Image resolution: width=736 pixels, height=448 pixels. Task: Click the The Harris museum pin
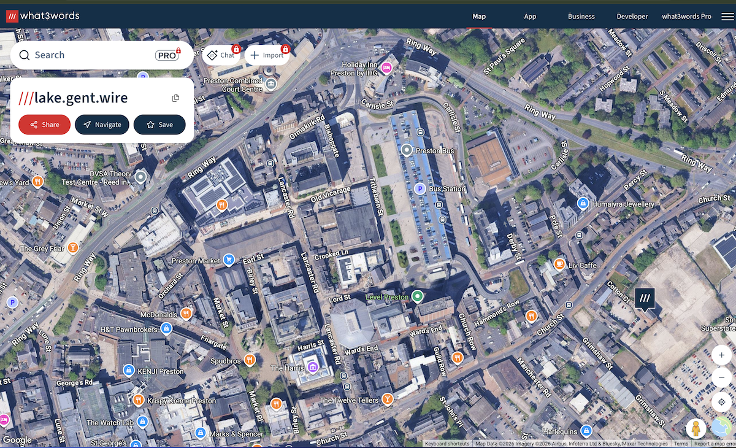tap(313, 367)
